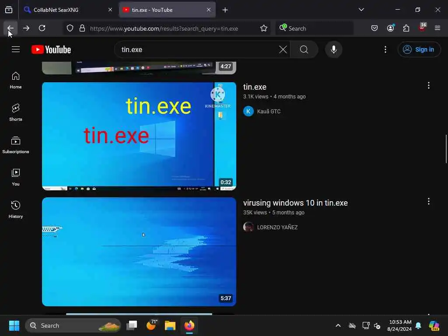Open the tracking protection shield icon

pos(70,28)
